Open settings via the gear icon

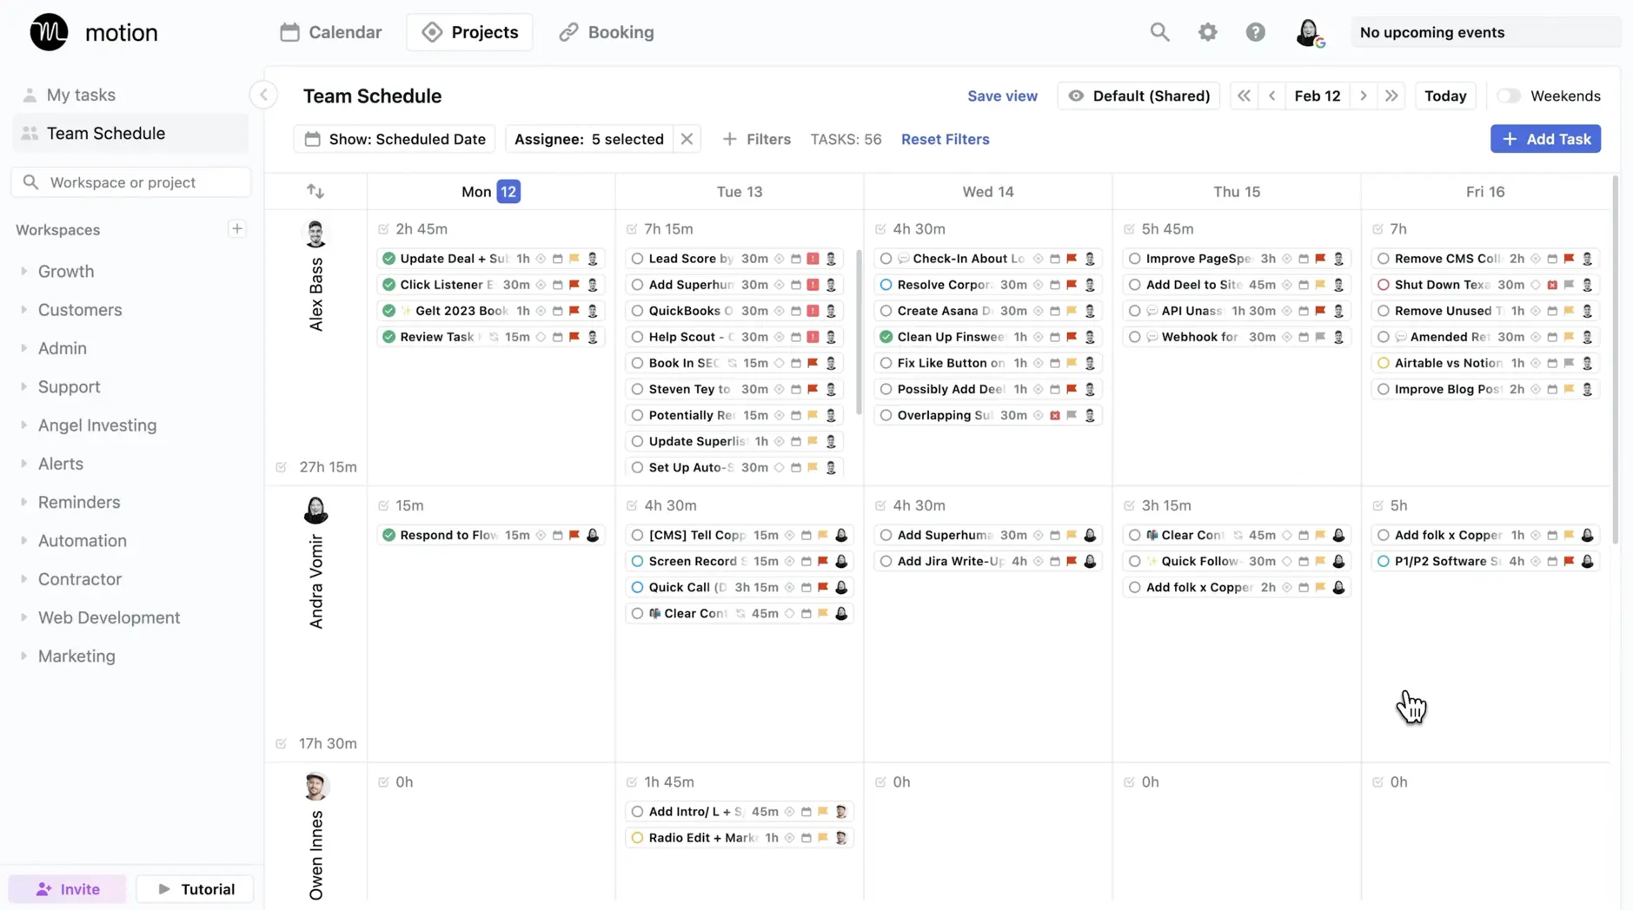point(1207,32)
